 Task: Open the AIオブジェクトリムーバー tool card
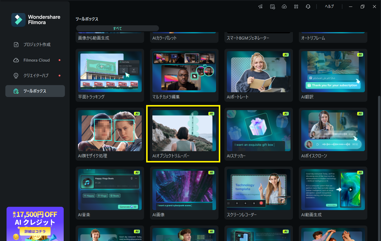pyautogui.click(x=184, y=134)
